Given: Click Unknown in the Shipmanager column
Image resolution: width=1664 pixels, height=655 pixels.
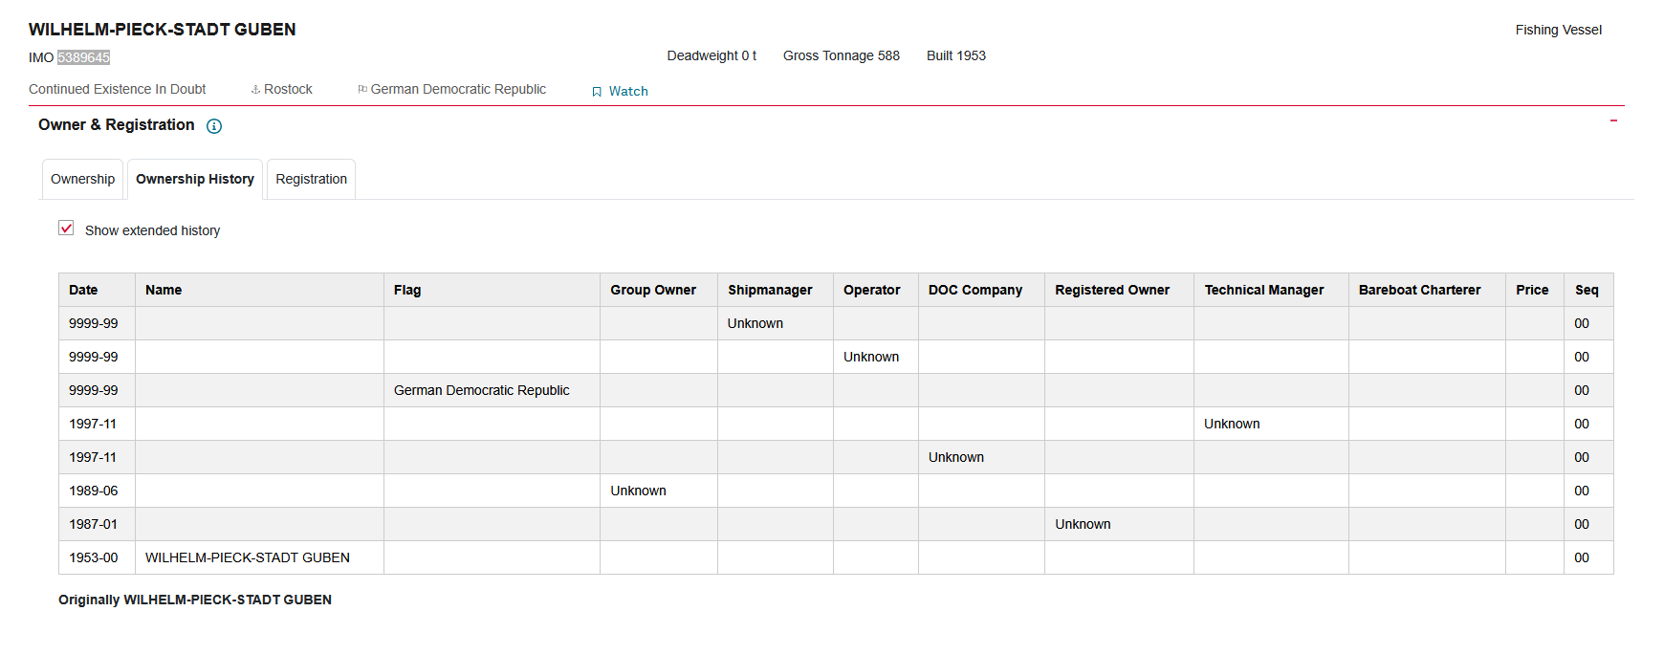Looking at the screenshot, I should click(x=755, y=323).
